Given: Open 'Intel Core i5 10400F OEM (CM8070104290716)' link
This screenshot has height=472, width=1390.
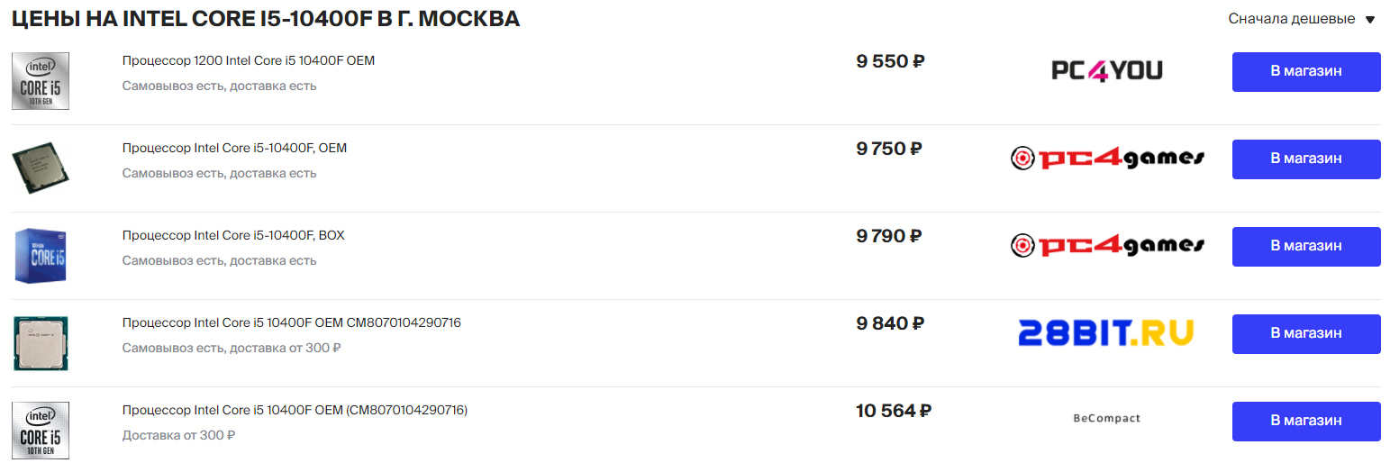Looking at the screenshot, I should [295, 411].
